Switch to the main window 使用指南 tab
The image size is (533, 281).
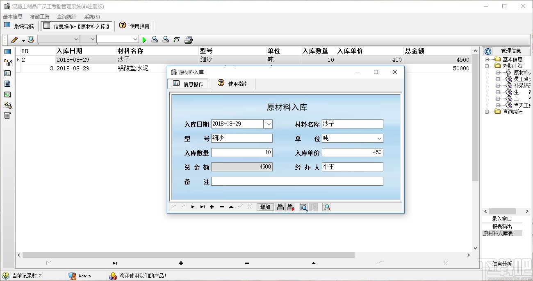tap(134, 26)
